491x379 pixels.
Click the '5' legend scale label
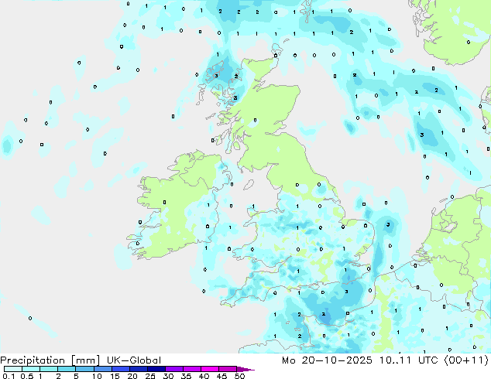click(76, 376)
